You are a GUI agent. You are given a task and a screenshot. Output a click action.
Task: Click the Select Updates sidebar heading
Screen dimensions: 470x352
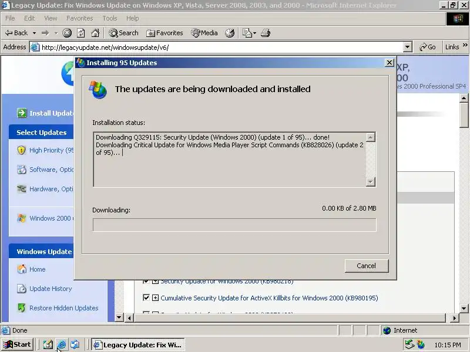point(42,133)
